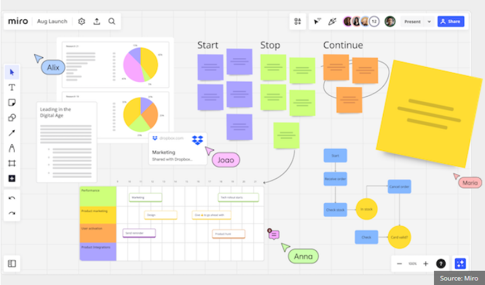Image resolution: width=485 pixels, height=285 pixels.
Task: Select the Text tool
Action: [x=12, y=87]
